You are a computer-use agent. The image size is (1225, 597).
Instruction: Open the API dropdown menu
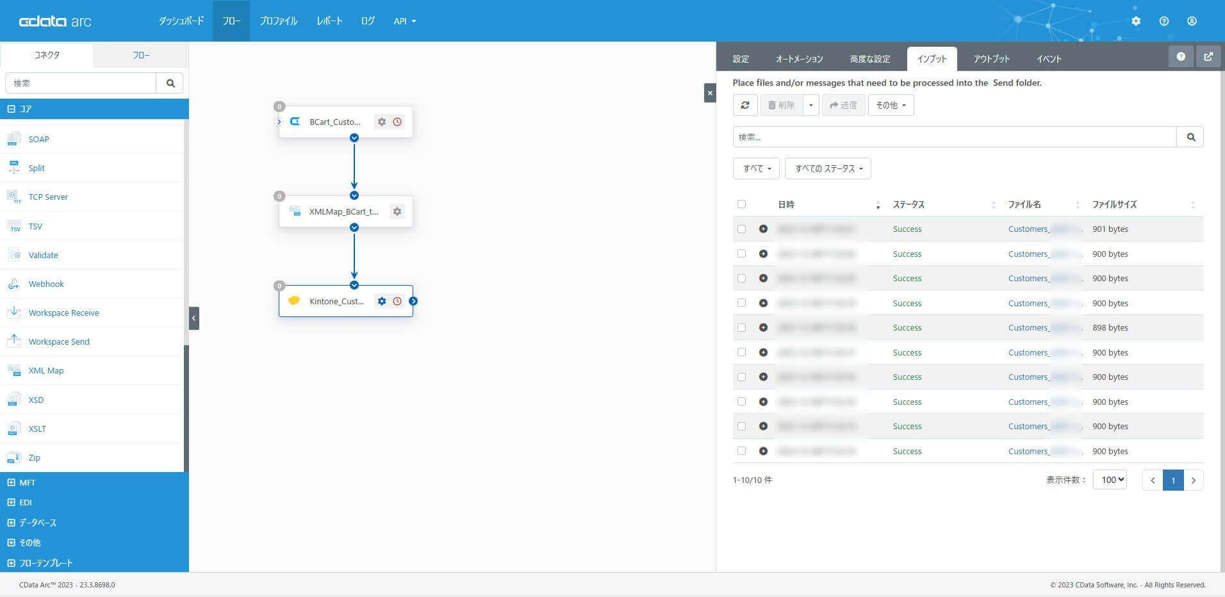coord(405,21)
